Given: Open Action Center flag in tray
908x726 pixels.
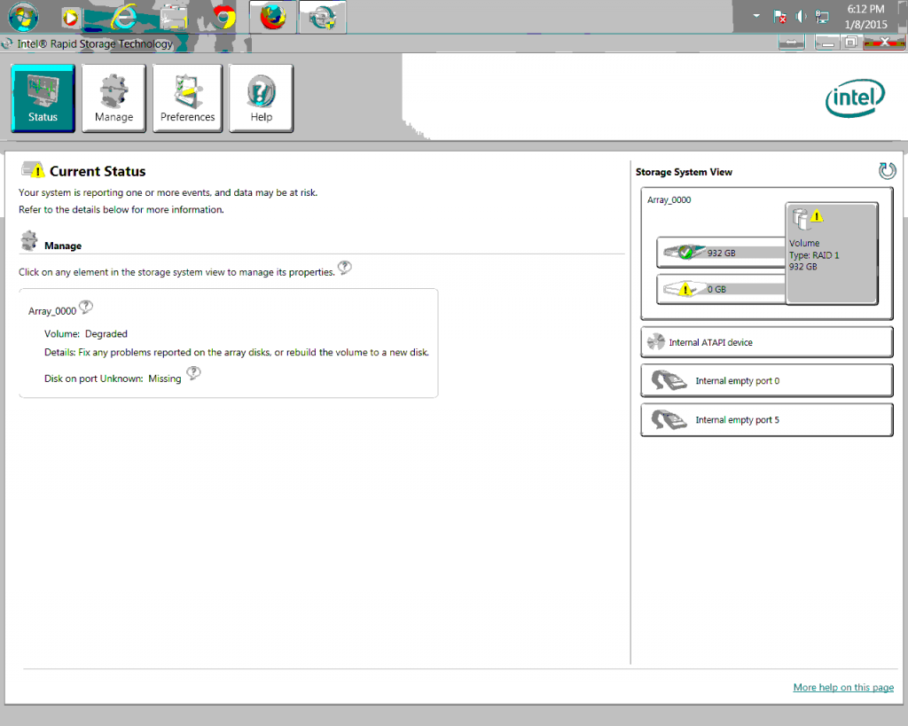Looking at the screenshot, I should (780, 17).
